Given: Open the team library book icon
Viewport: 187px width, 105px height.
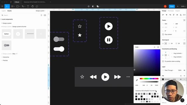Looking at the screenshot, I should pyautogui.click(x=45, y=15).
